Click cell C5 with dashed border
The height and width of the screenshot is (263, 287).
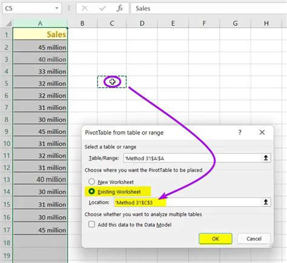(112, 82)
